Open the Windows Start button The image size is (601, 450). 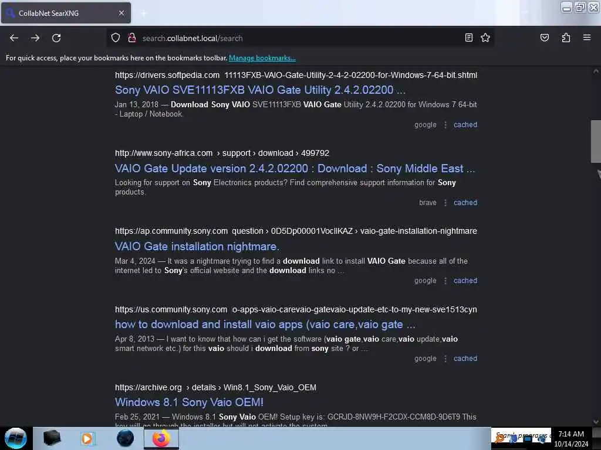15,438
